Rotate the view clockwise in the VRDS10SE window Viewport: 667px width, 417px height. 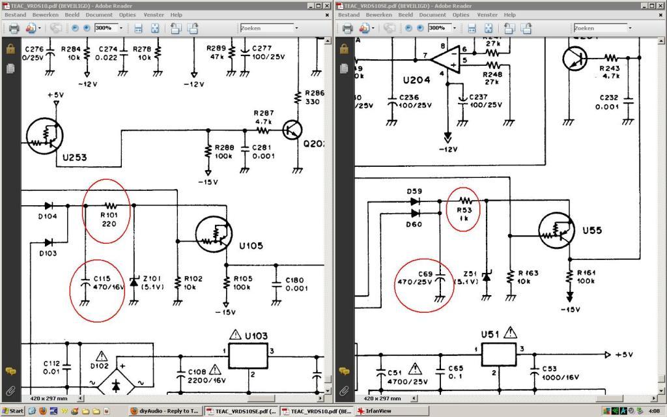[x=526, y=28]
